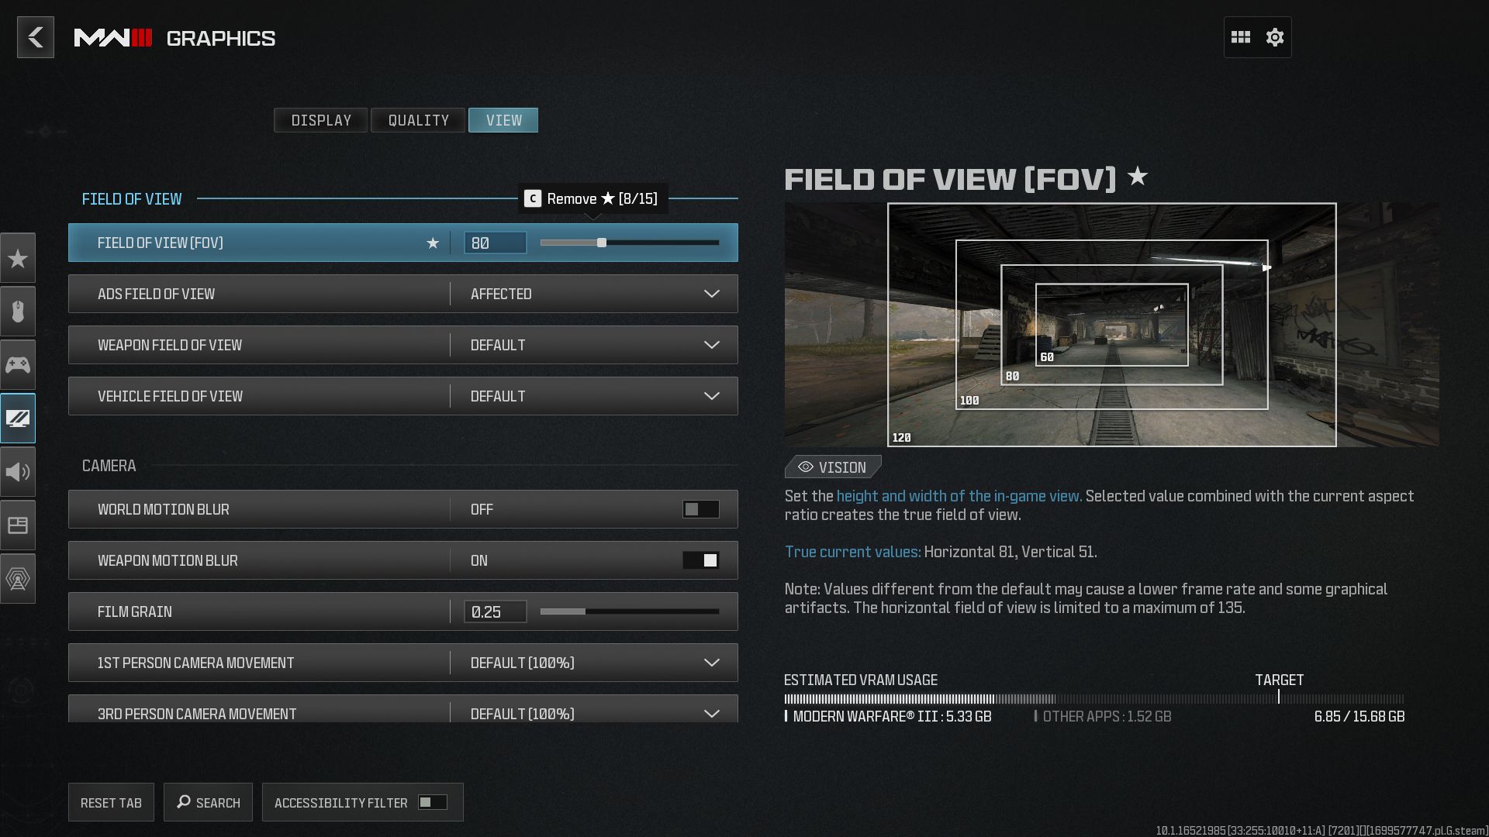Click Search button
Image resolution: width=1489 pixels, height=837 pixels.
click(208, 802)
